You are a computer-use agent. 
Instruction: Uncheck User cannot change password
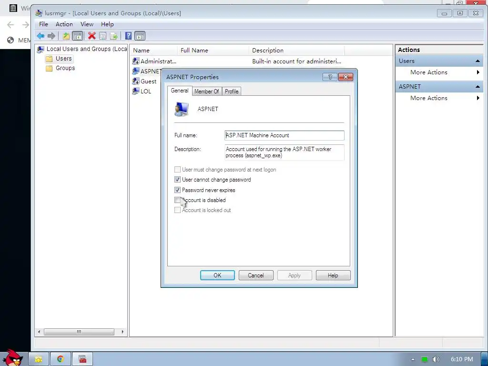(177, 180)
